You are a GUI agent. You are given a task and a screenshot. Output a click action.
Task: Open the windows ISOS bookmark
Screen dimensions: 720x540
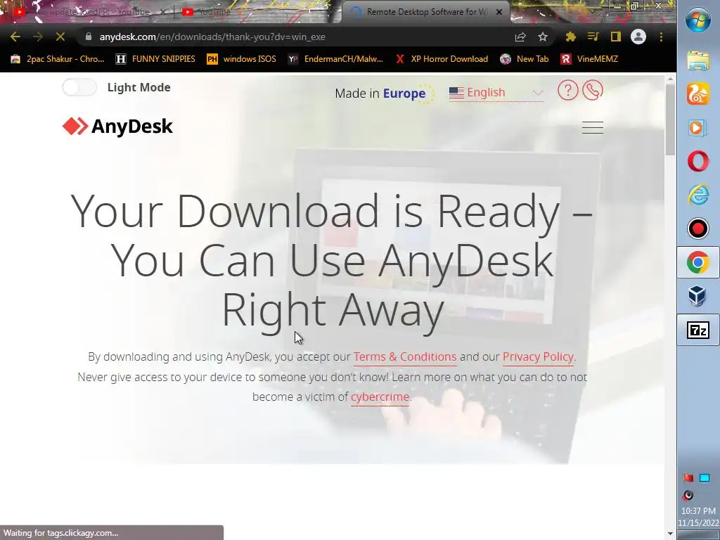242,59
